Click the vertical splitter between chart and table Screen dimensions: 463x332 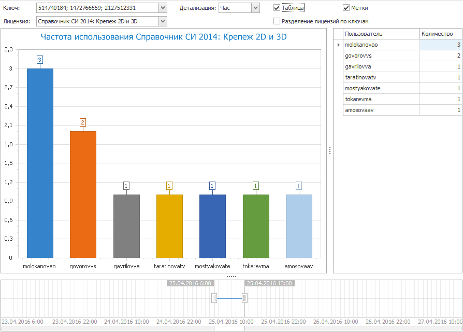pos(329,150)
